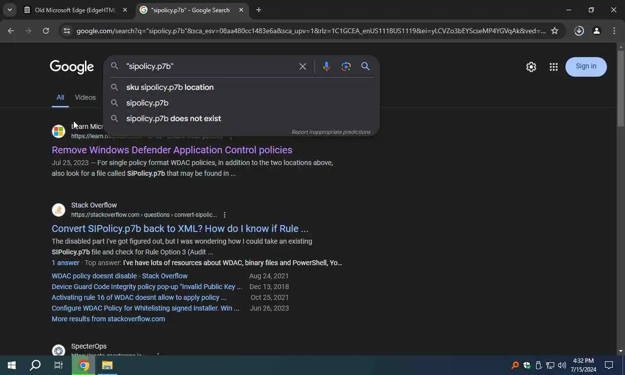The image size is (625, 375).
Task: Start voice search with the microphone
Action: [326, 66]
